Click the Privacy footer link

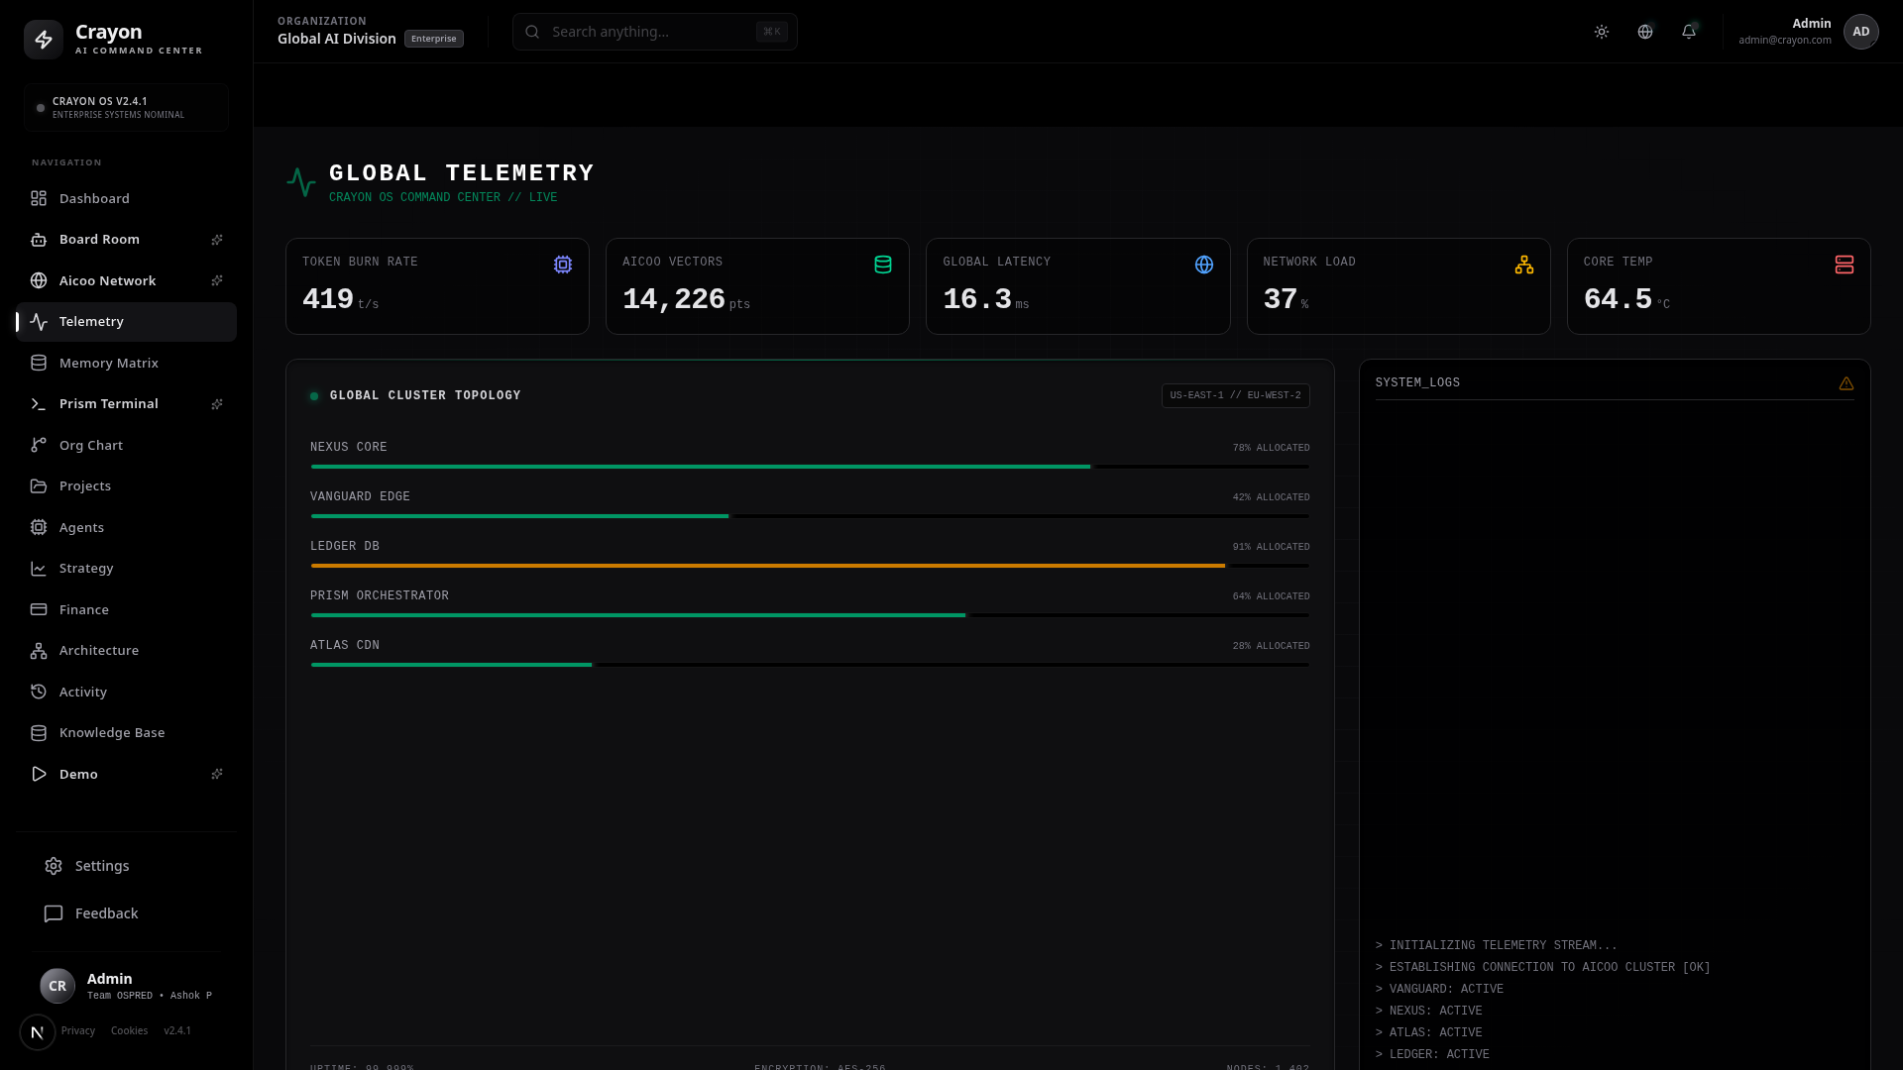[78, 1031]
